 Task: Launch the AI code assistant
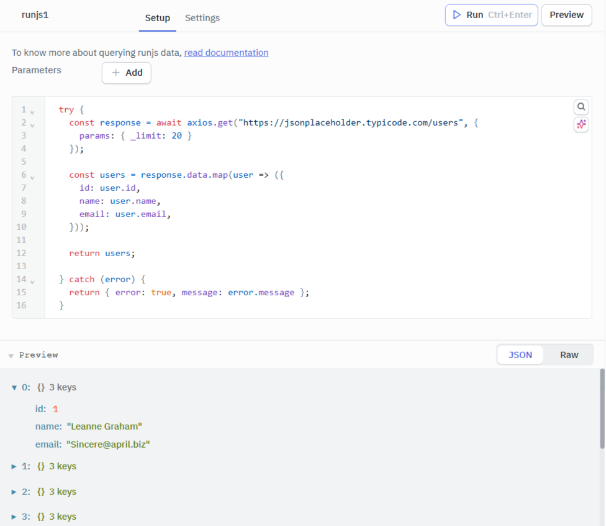581,124
